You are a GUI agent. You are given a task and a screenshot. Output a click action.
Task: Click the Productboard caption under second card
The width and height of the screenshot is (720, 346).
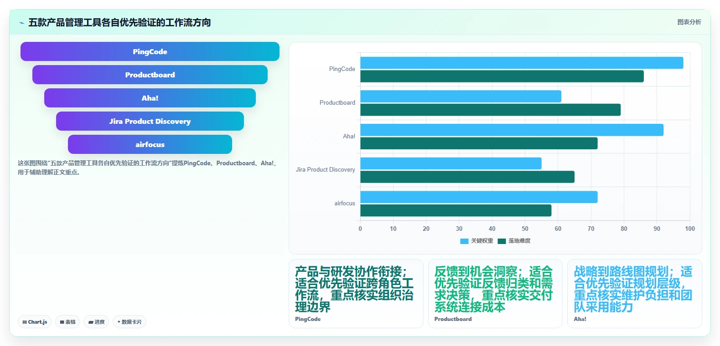coord(453,319)
